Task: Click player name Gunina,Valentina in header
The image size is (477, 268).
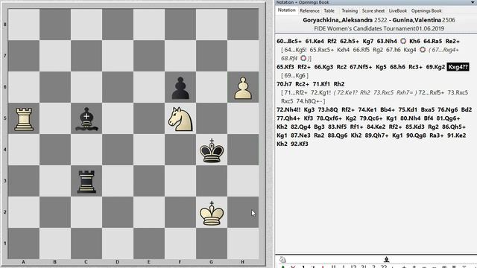Action: [417, 20]
